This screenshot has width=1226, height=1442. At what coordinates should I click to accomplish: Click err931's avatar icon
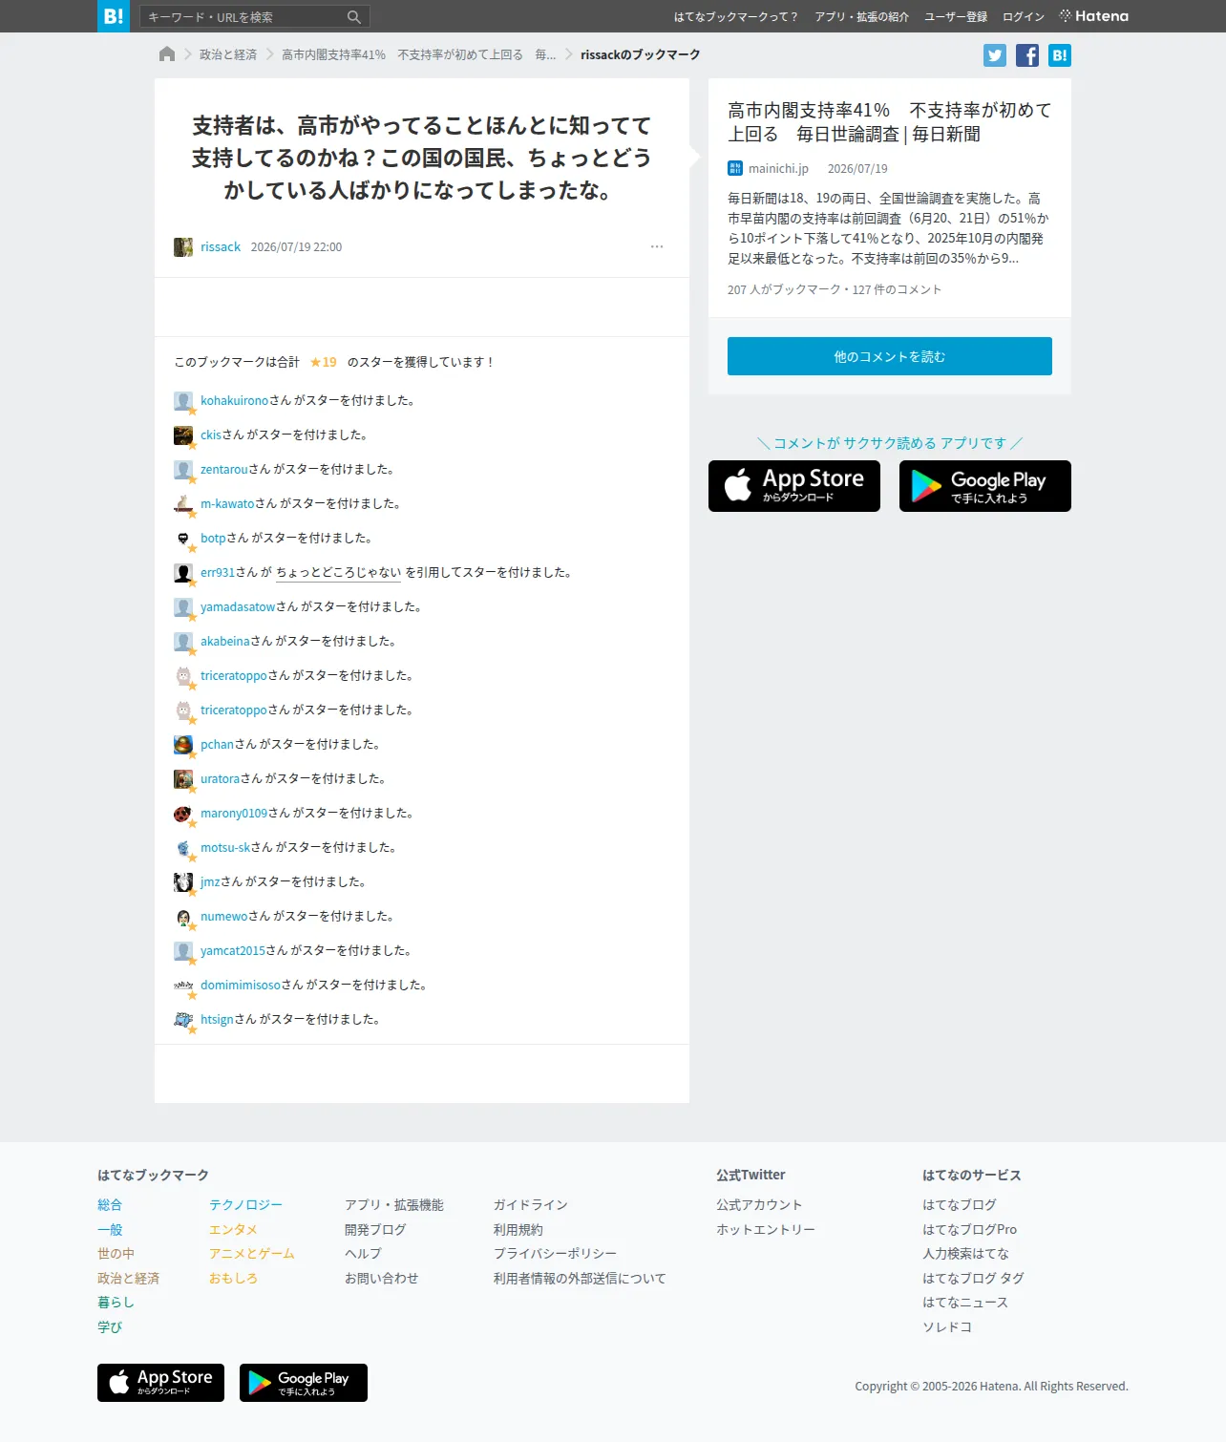click(x=183, y=573)
